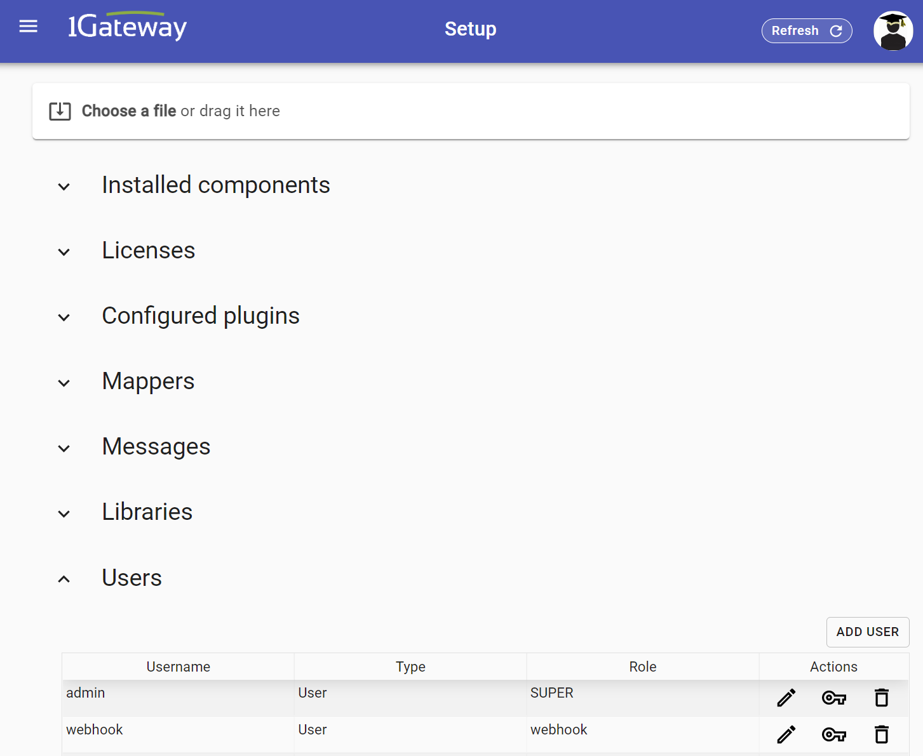Click the file upload icon
This screenshot has width=923, height=756.
60,111
